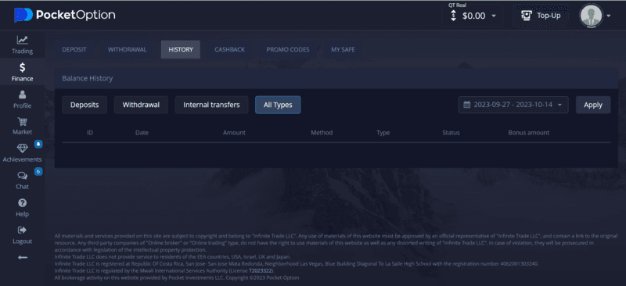This screenshot has width=626, height=286.
Task: Open the PROMO CODES tab
Action: click(288, 50)
